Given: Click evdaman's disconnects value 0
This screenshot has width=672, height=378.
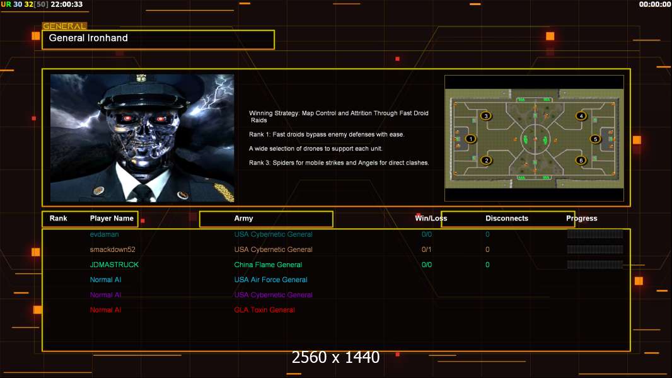Looking at the screenshot, I should coord(487,234).
